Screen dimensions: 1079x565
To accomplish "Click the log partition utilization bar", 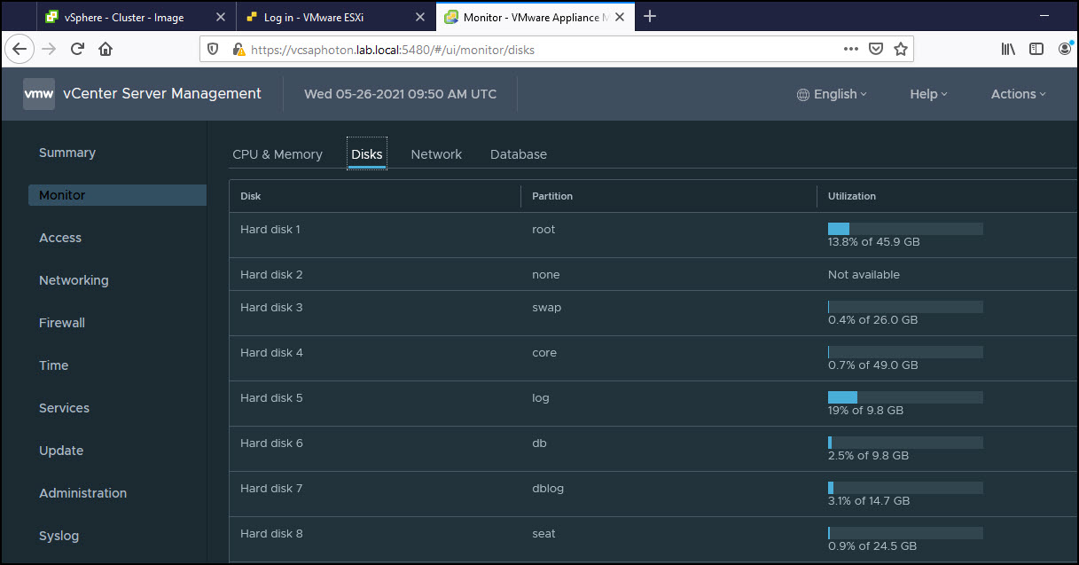I will (x=905, y=397).
